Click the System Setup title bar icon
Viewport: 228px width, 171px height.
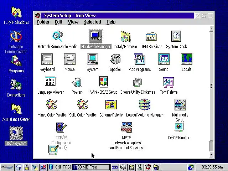(37, 15)
